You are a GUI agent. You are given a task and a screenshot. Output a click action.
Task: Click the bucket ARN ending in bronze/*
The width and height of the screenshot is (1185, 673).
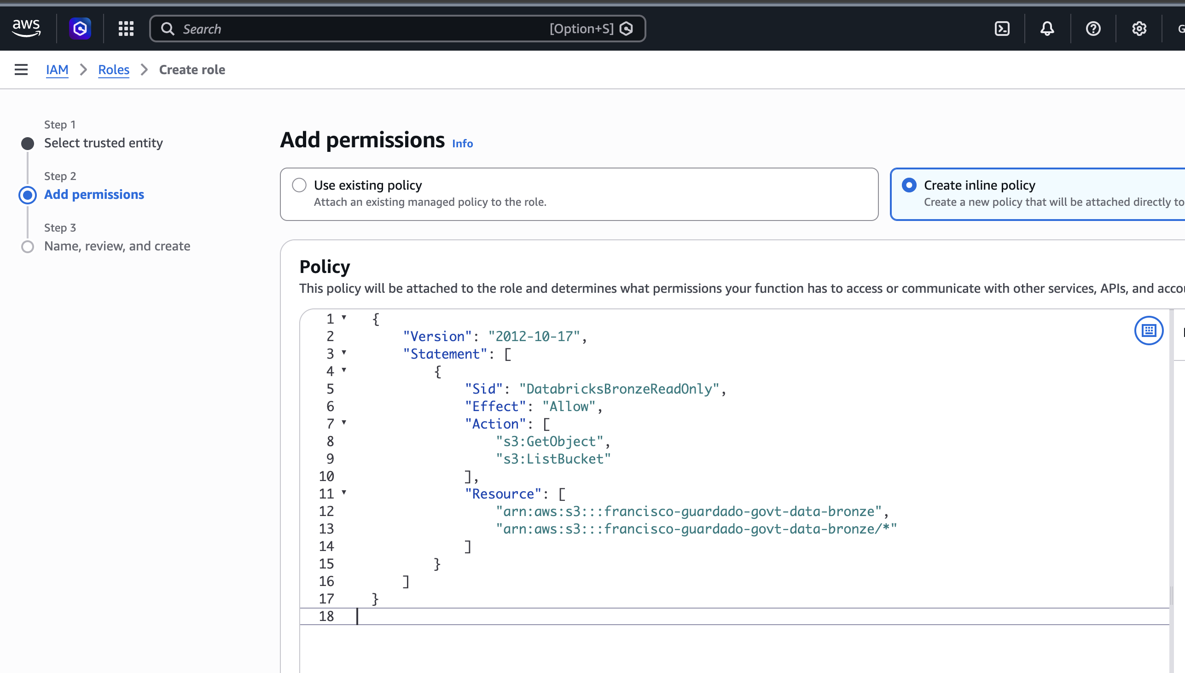point(696,529)
